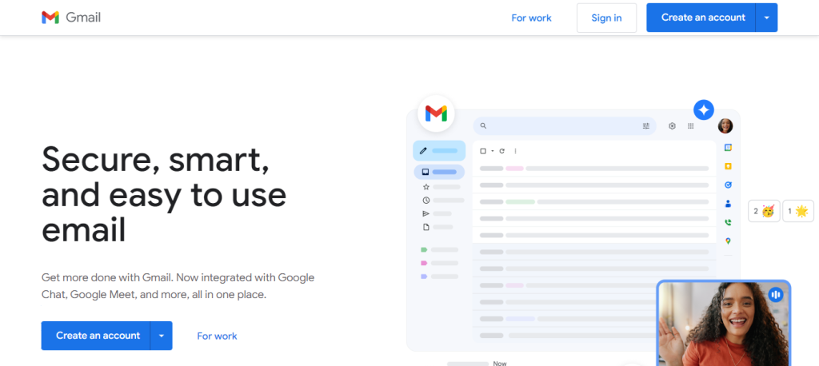Click the "Get more done with Gmail" paragraph

[178, 285]
